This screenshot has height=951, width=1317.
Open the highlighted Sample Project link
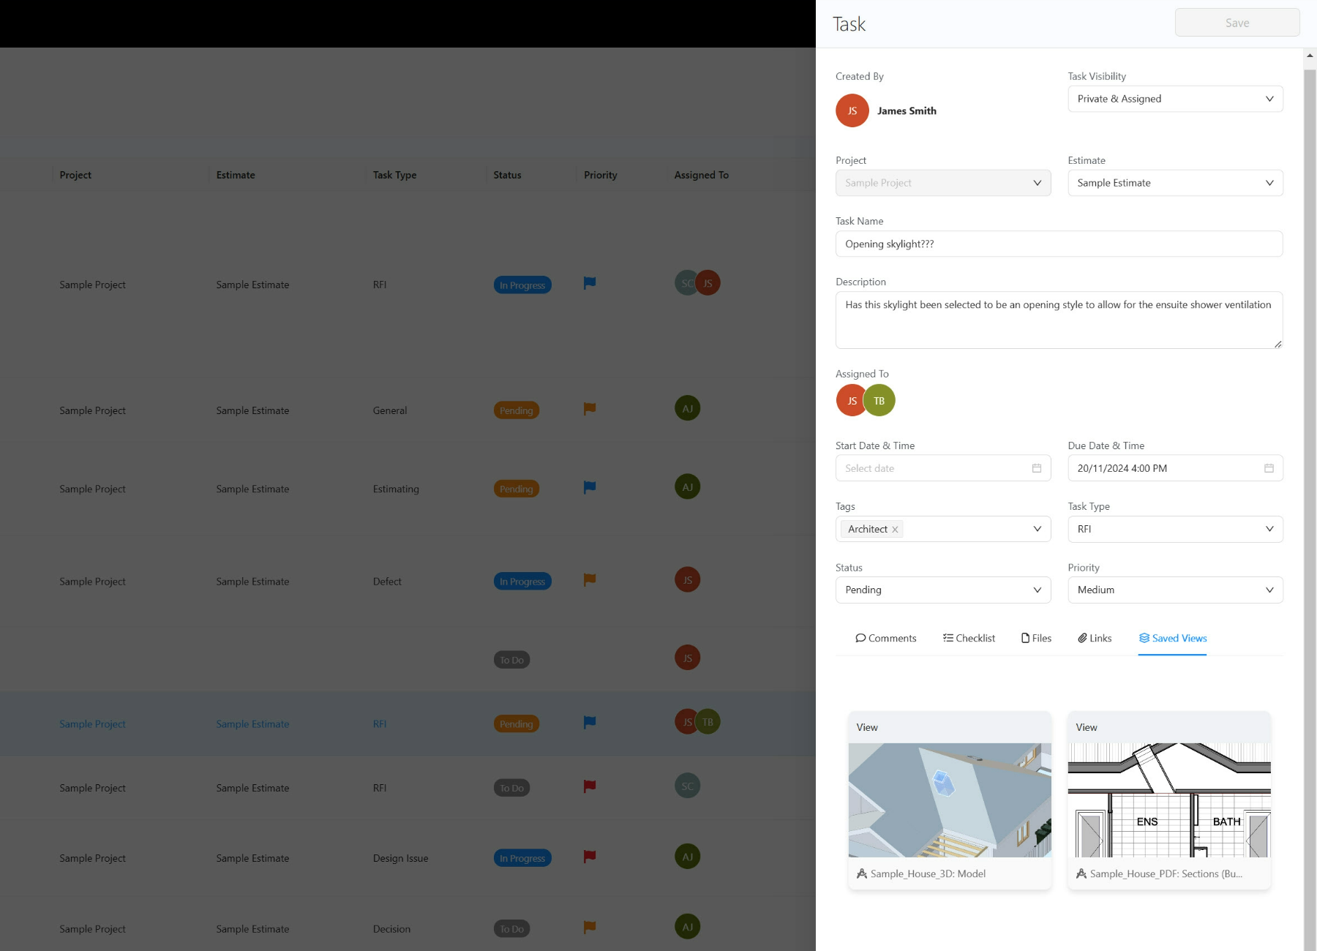(x=92, y=723)
